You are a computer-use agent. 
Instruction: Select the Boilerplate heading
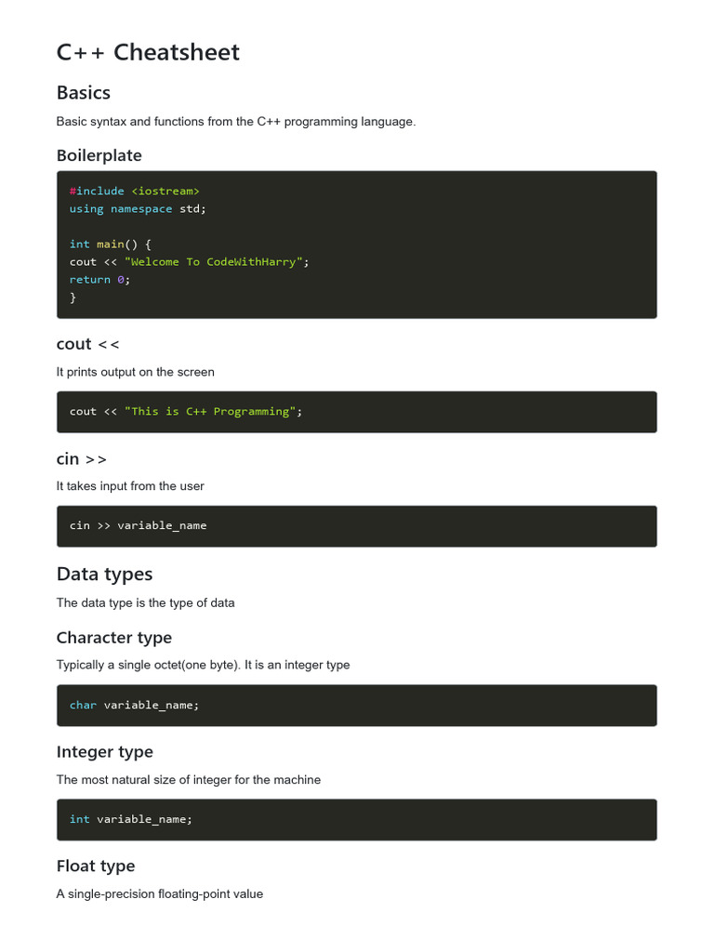coord(99,155)
